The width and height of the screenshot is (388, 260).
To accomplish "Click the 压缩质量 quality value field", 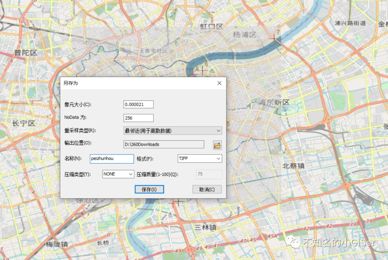I will [209, 174].
